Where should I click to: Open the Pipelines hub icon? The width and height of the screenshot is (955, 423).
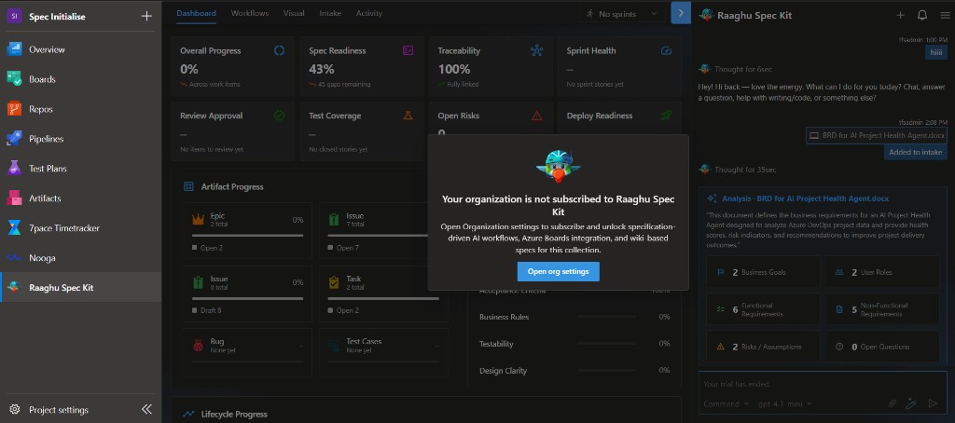point(14,139)
